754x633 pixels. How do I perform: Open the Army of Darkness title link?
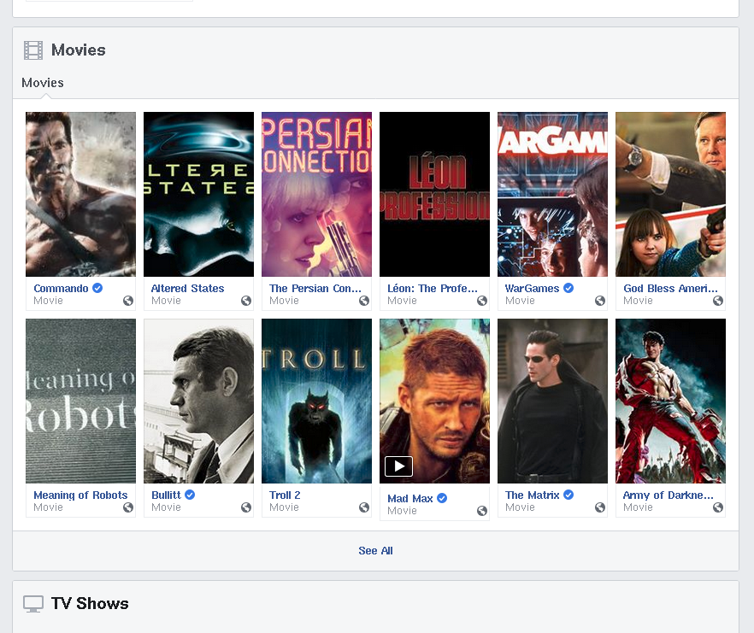click(668, 495)
